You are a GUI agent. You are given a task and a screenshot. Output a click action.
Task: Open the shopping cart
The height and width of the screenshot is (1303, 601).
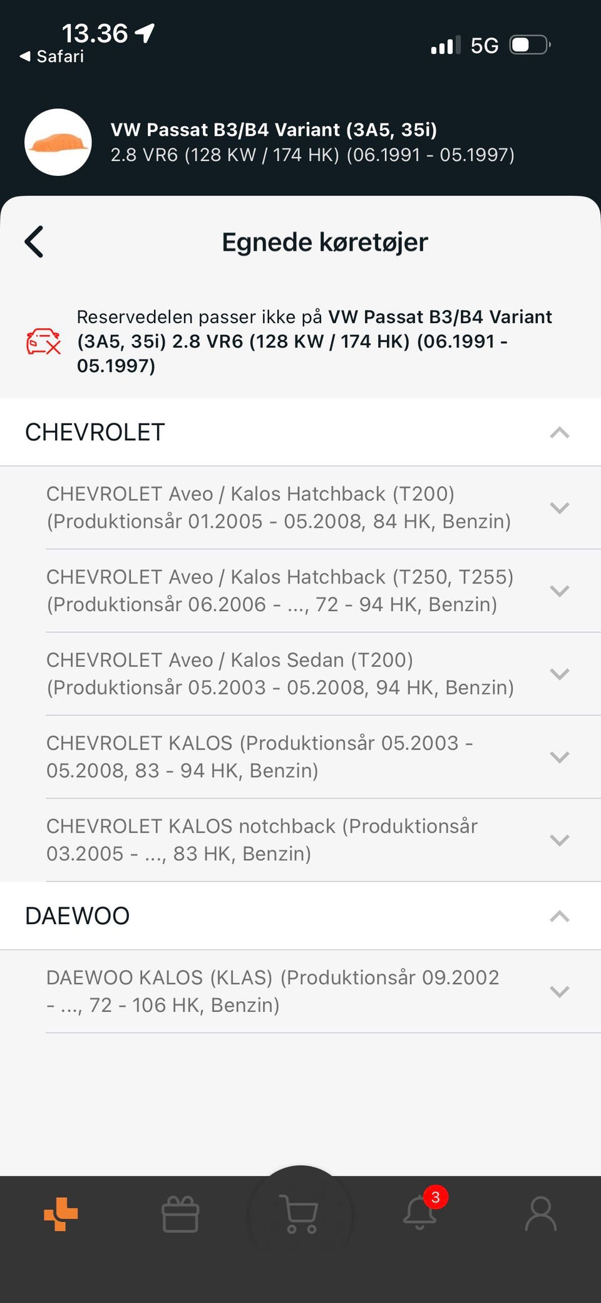300,1214
